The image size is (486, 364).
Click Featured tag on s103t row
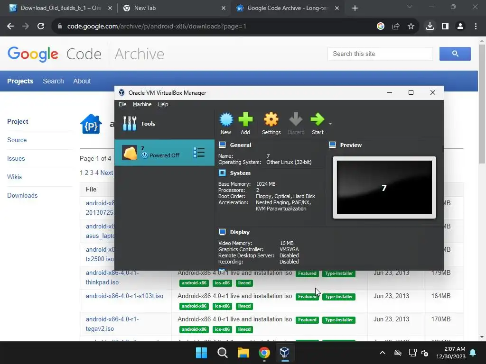[x=307, y=297]
